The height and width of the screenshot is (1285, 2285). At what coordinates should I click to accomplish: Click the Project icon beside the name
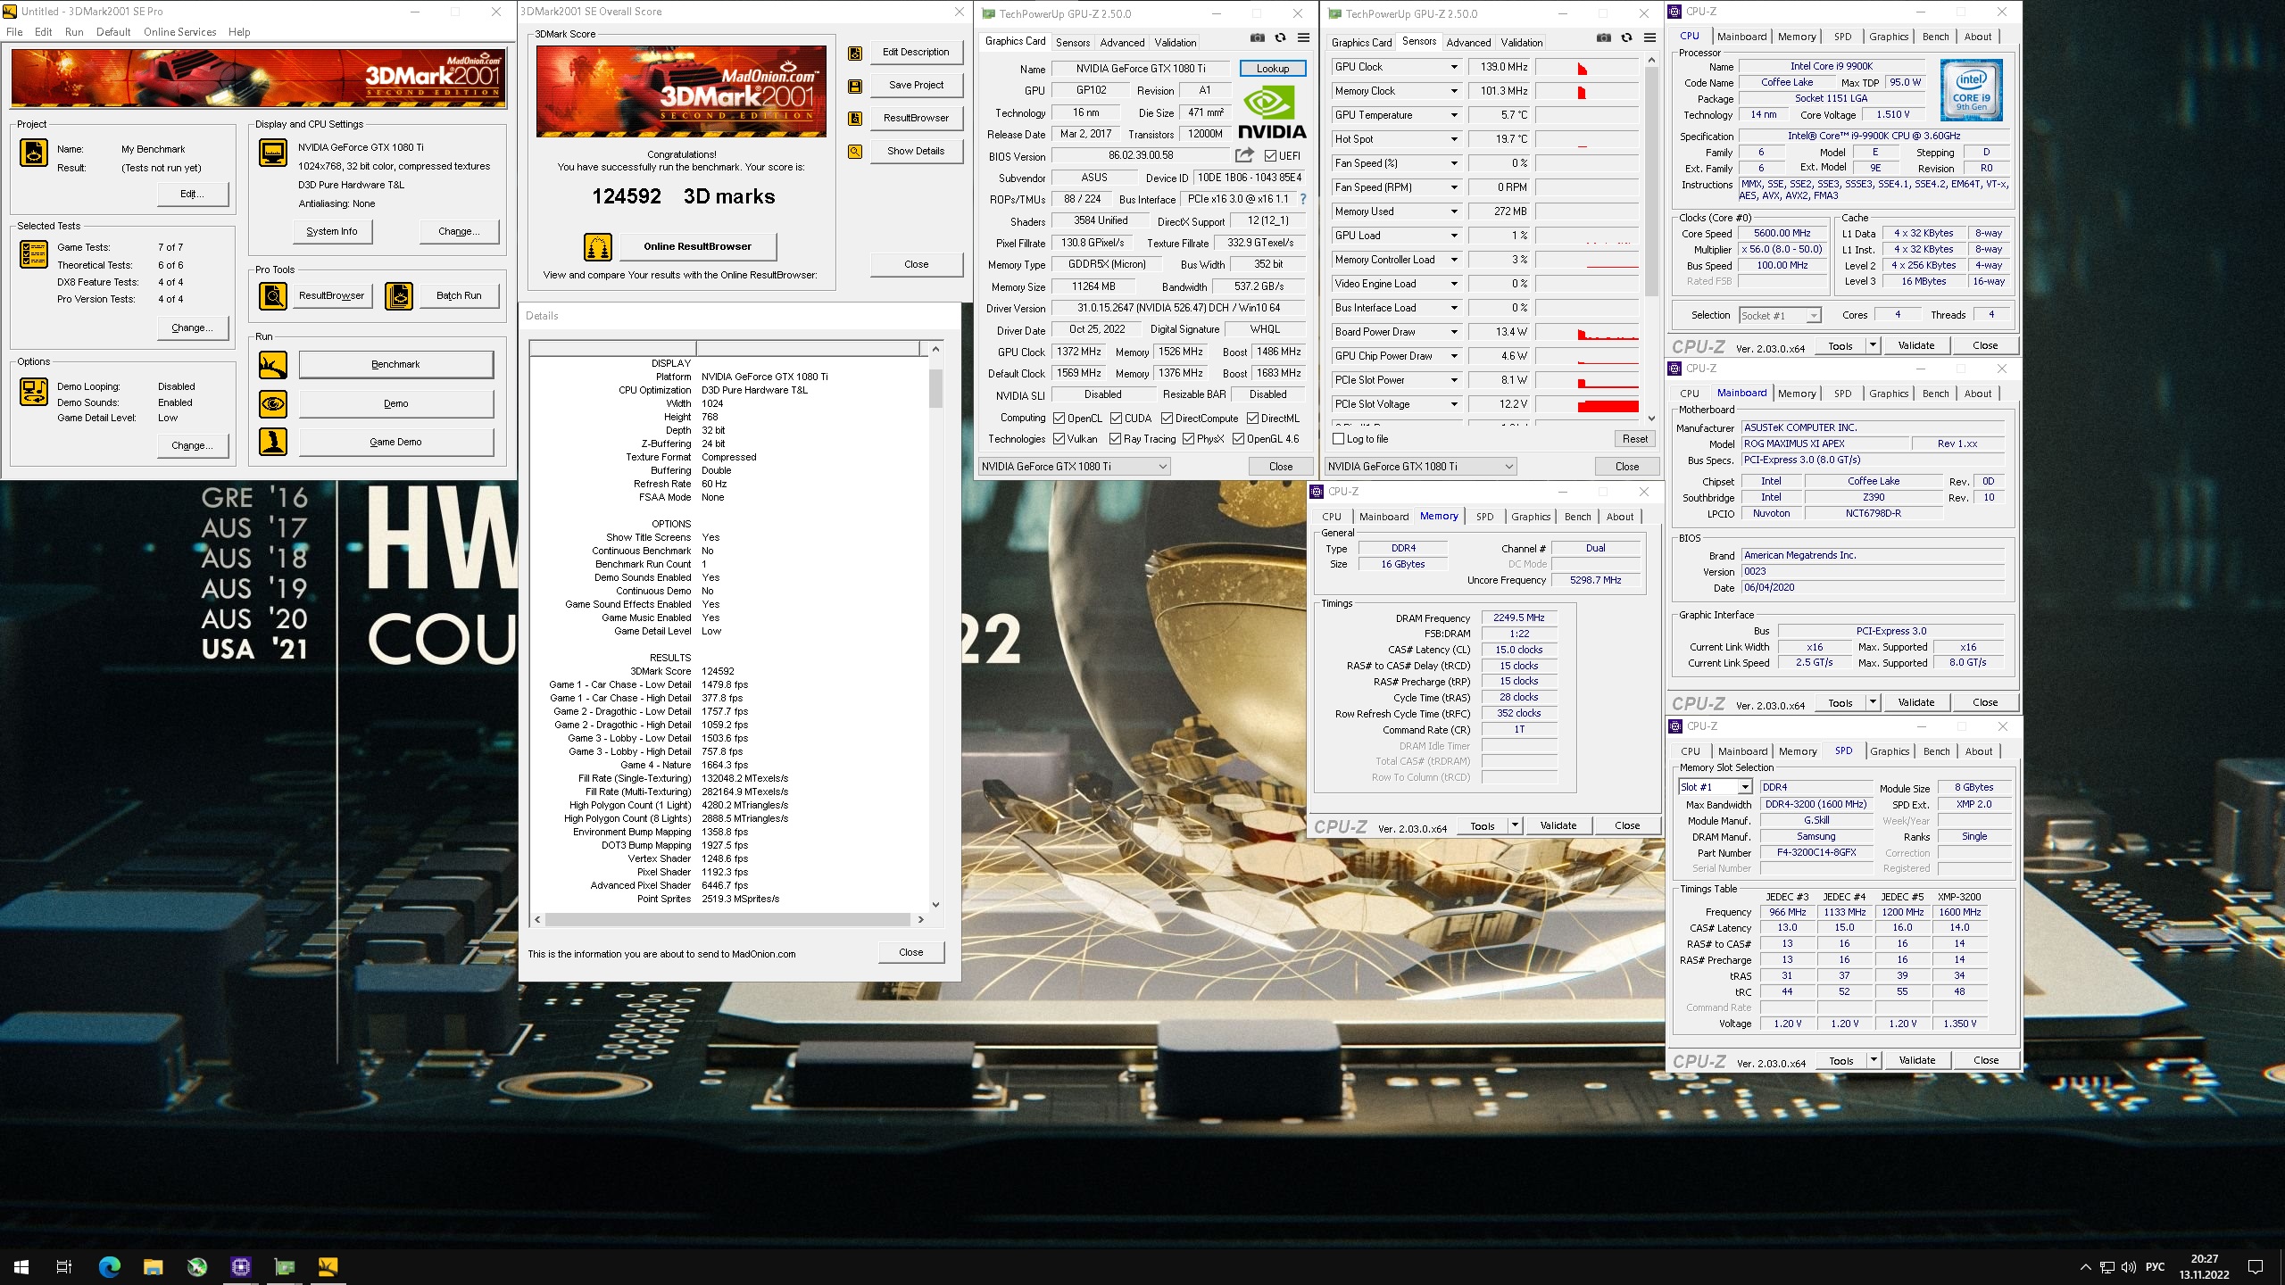point(34,153)
